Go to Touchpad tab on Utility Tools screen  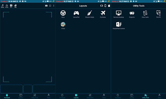118,96
